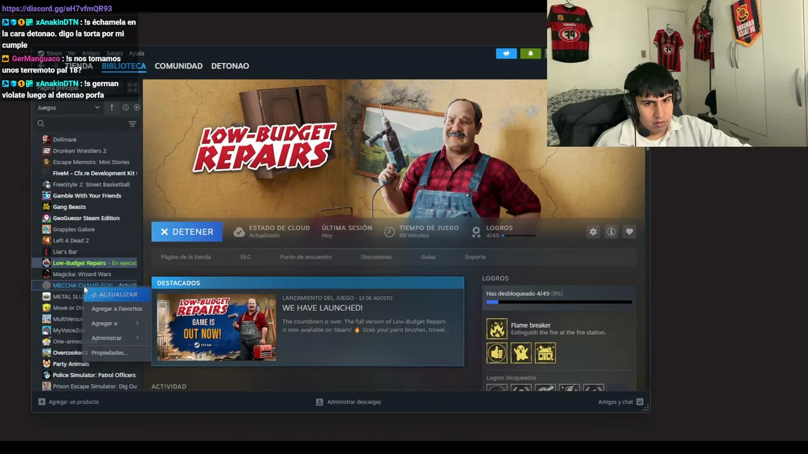
Task: Choose ACTUALIZAR in the context menu
Action: pos(116,294)
